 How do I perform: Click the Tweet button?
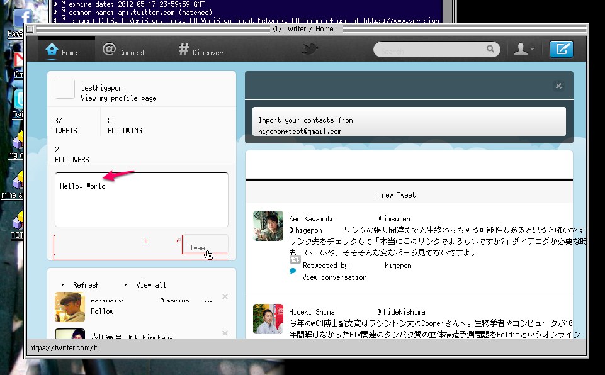(x=205, y=245)
